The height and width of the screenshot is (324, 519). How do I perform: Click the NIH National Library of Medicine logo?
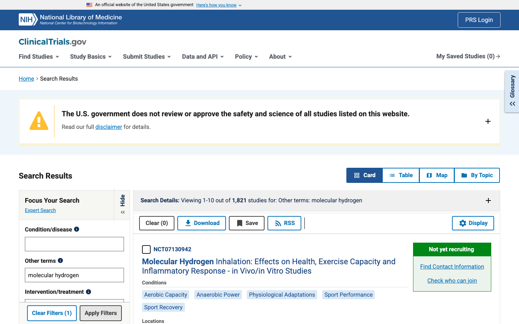click(70, 19)
